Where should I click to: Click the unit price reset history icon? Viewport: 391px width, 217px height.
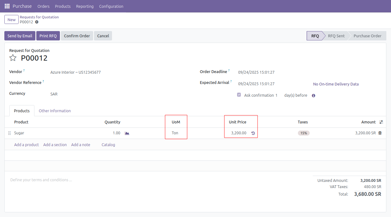[253, 133]
